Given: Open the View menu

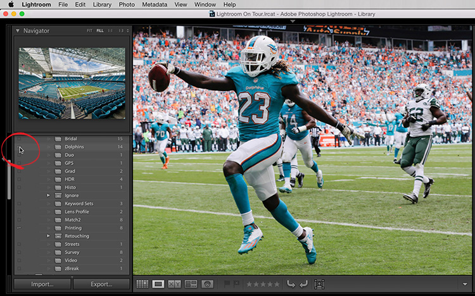Looking at the screenshot, I should (180, 4).
